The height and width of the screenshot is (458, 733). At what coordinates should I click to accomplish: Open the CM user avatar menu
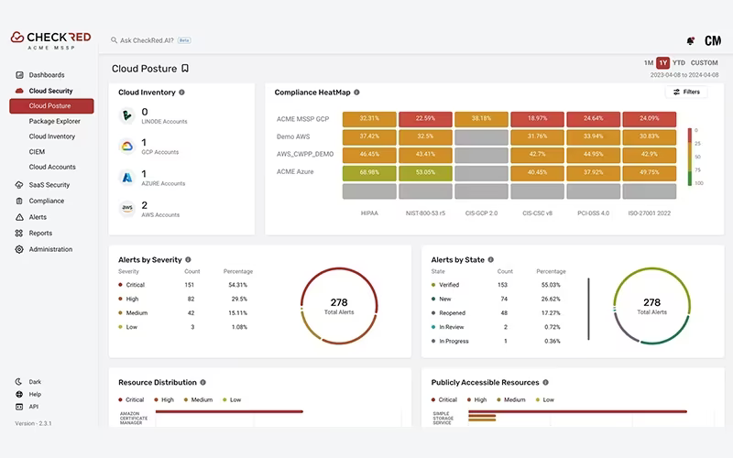point(713,40)
